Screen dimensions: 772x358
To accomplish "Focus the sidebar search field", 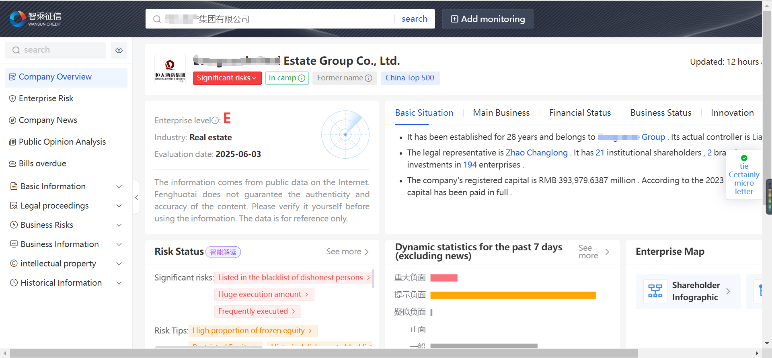I will click(55, 50).
